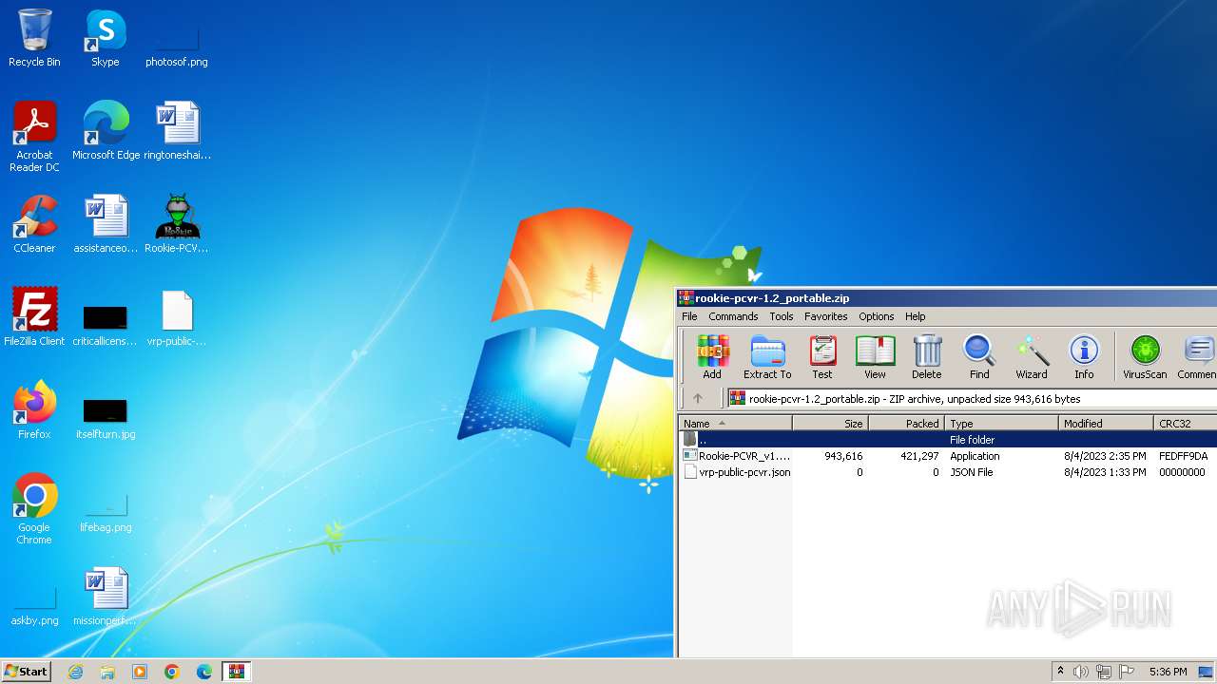Viewport: 1217px width, 684px height.
Task: Run Test on the archive
Action: click(x=822, y=356)
